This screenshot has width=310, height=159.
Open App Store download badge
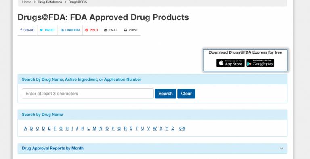tap(230, 63)
